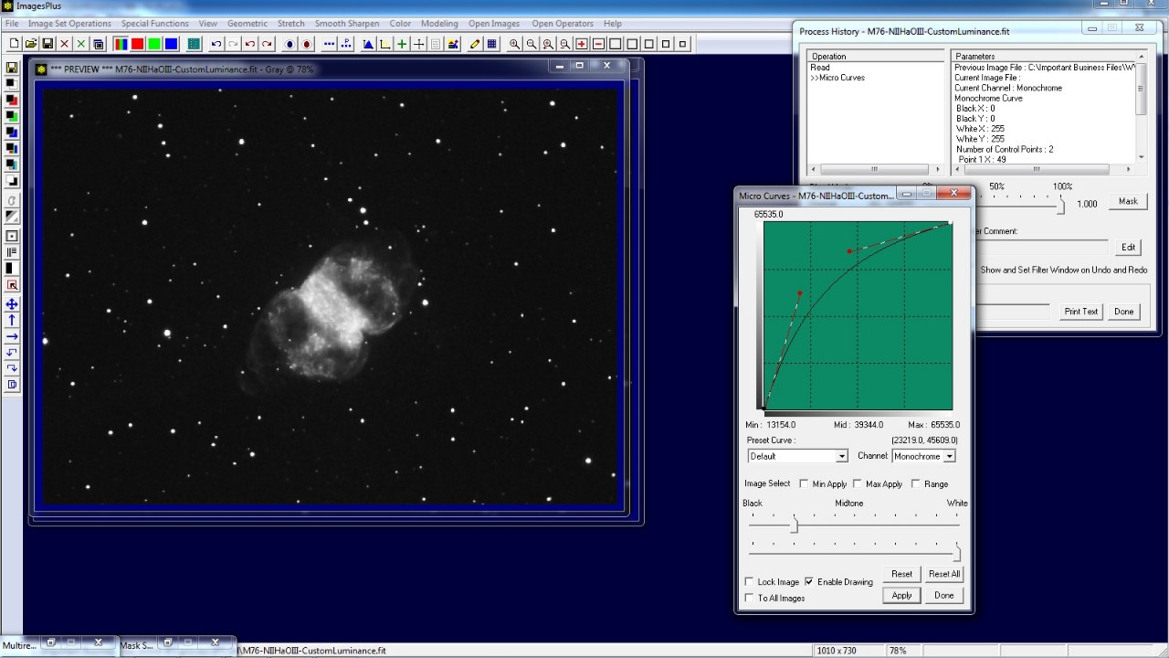Enable the Min Apply checkbox
The image size is (1169, 658).
(804, 483)
